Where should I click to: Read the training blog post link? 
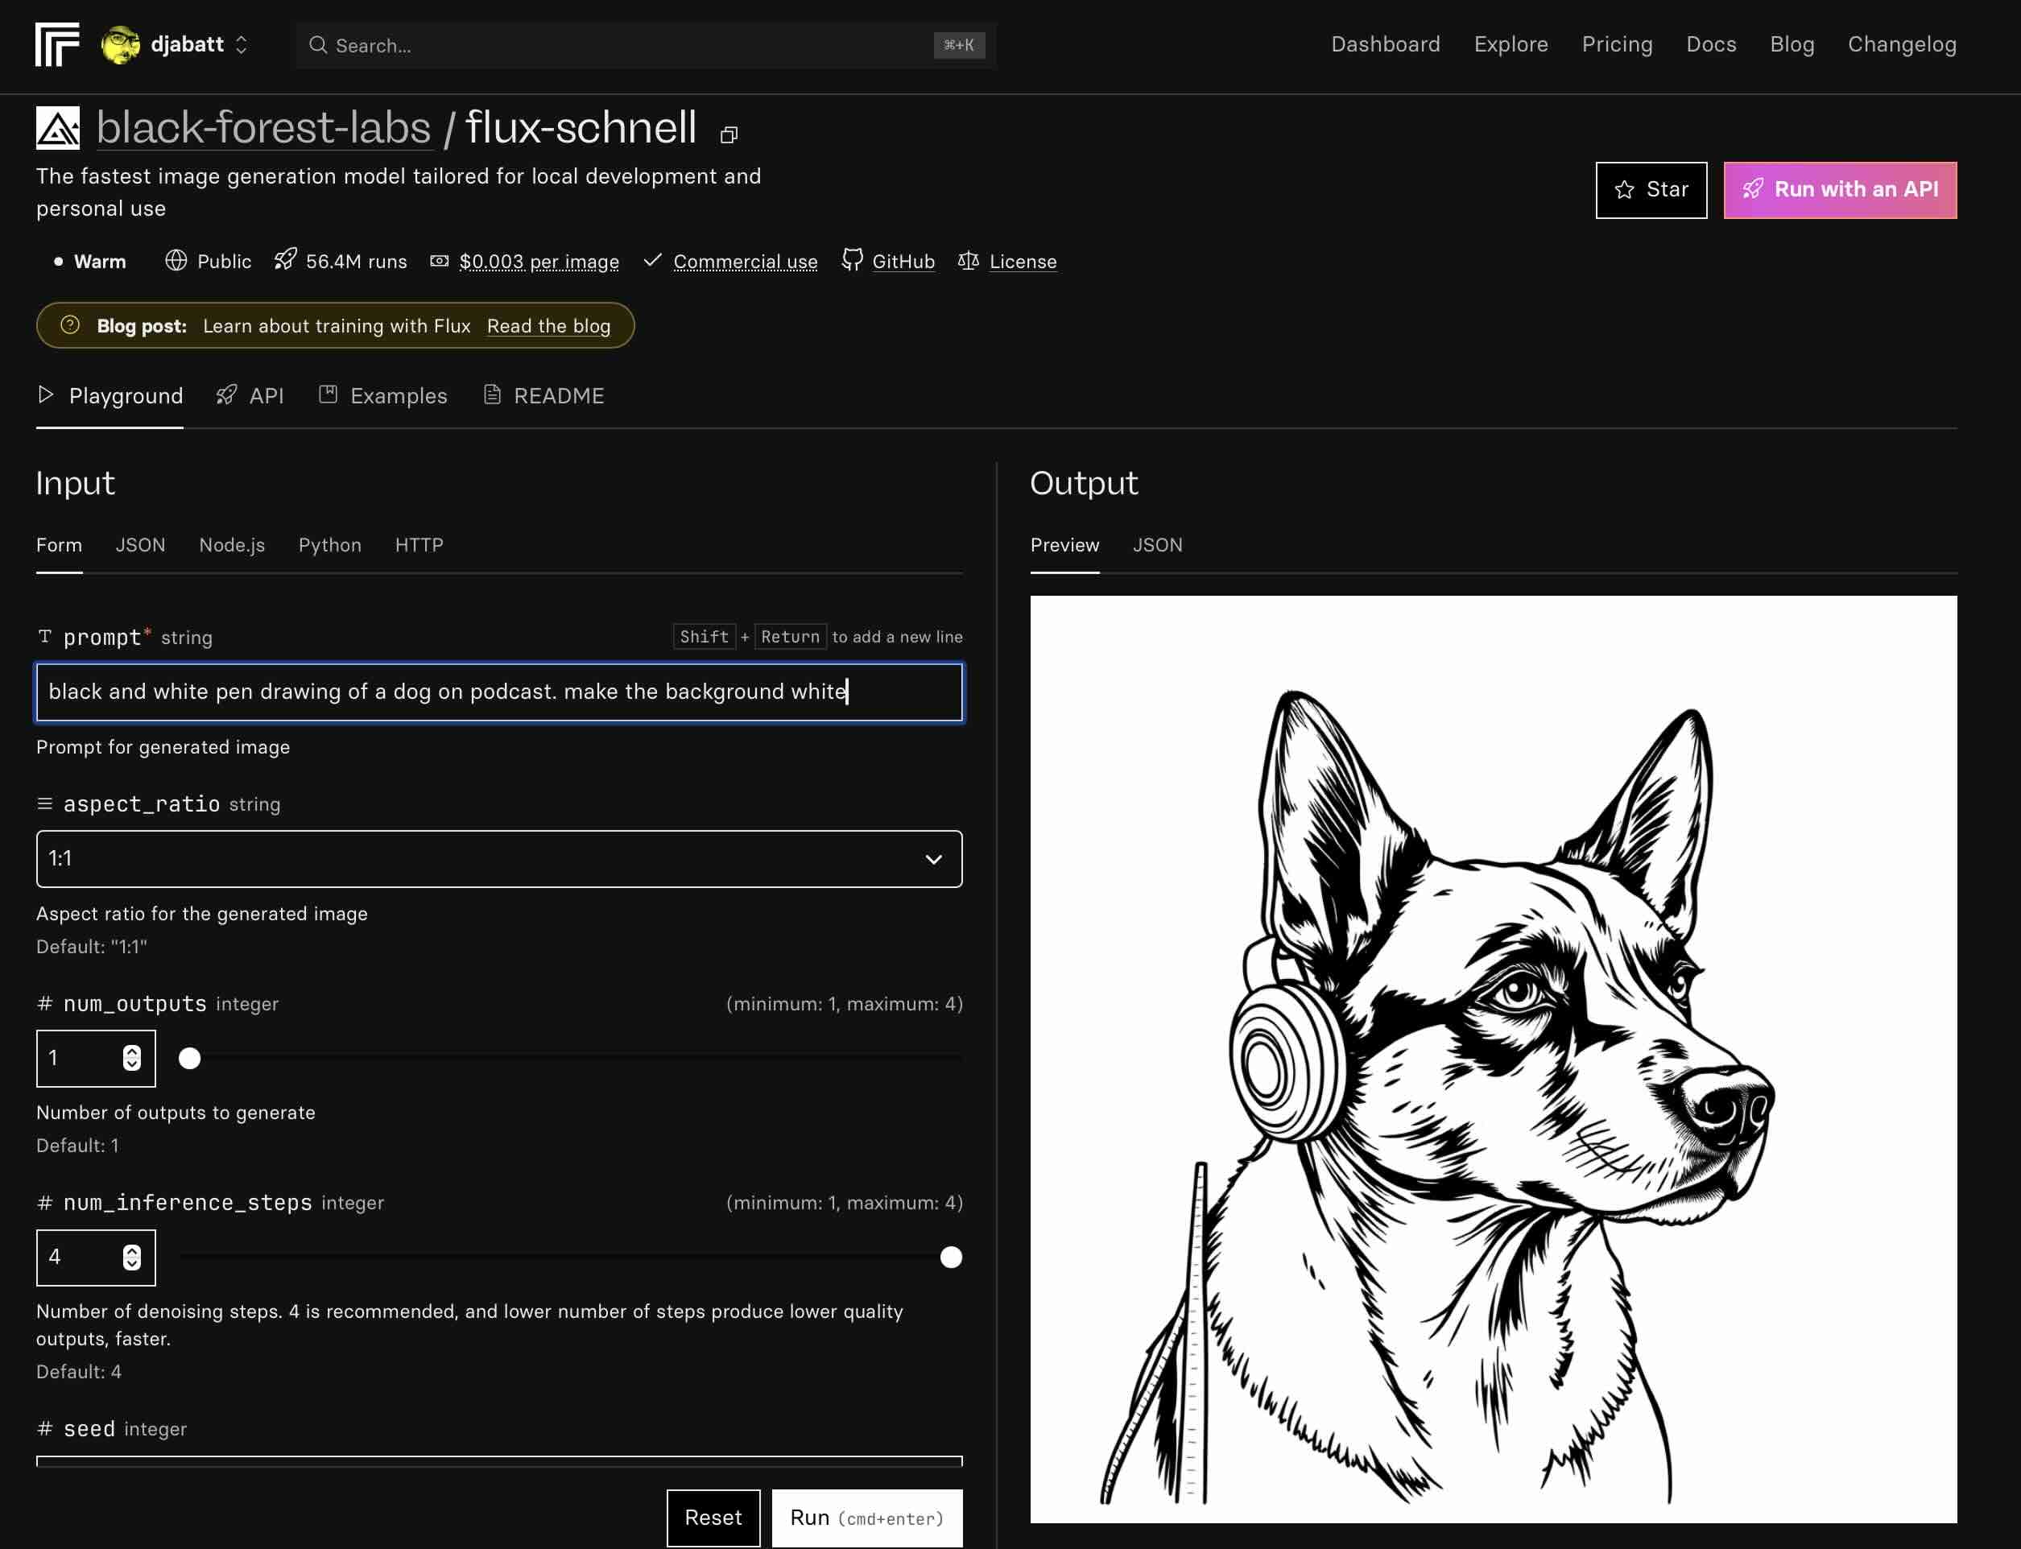pyautogui.click(x=548, y=325)
